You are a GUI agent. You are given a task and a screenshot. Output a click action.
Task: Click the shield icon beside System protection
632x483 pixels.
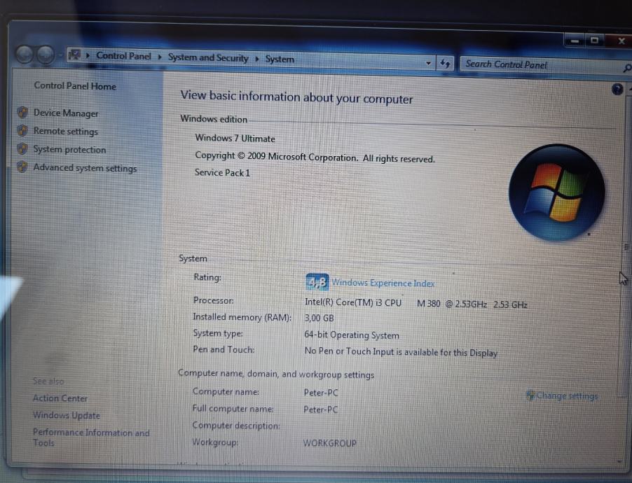click(22, 148)
